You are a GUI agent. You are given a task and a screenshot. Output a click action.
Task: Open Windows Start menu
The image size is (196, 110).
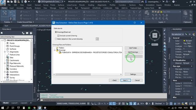[2, 108]
